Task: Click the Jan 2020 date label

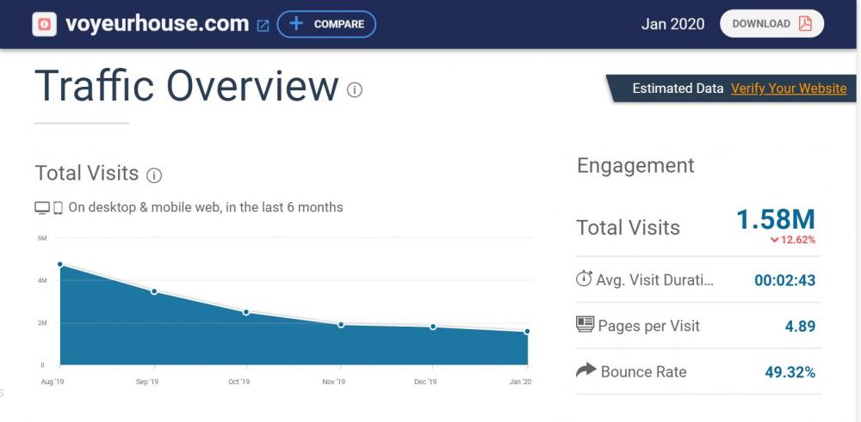Action: click(672, 24)
